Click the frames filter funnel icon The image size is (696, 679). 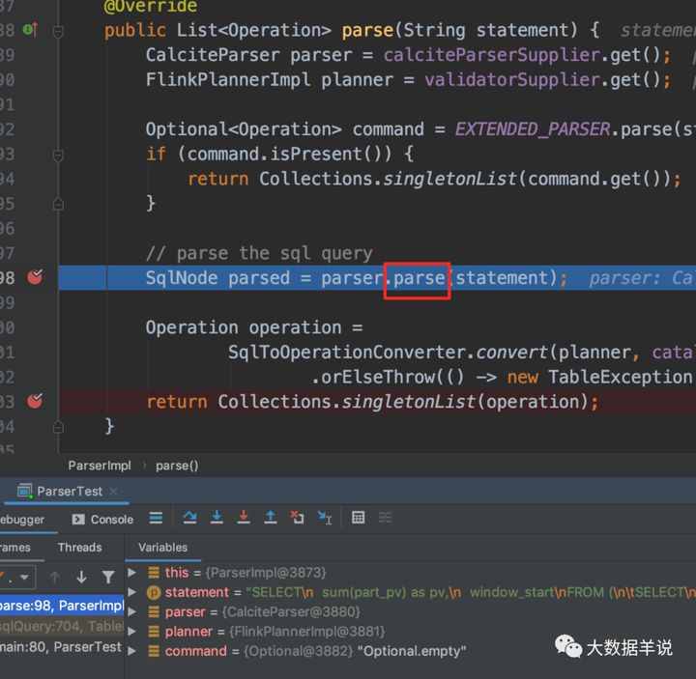108,577
